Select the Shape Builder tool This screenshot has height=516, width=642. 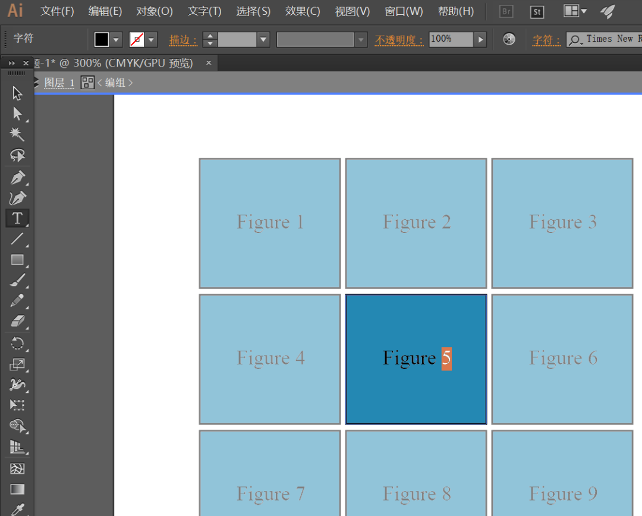17,426
